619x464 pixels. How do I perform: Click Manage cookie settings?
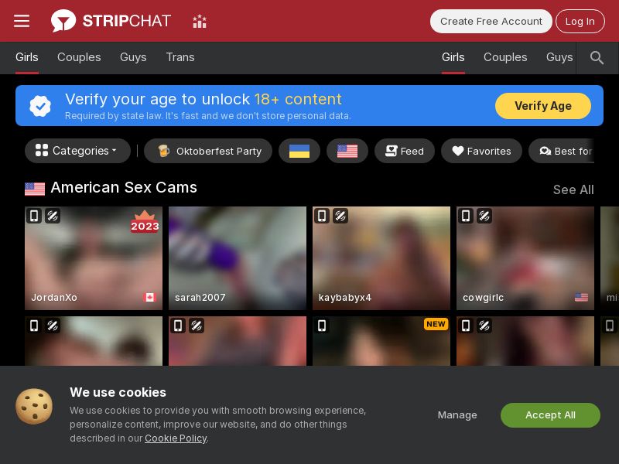point(457,415)
